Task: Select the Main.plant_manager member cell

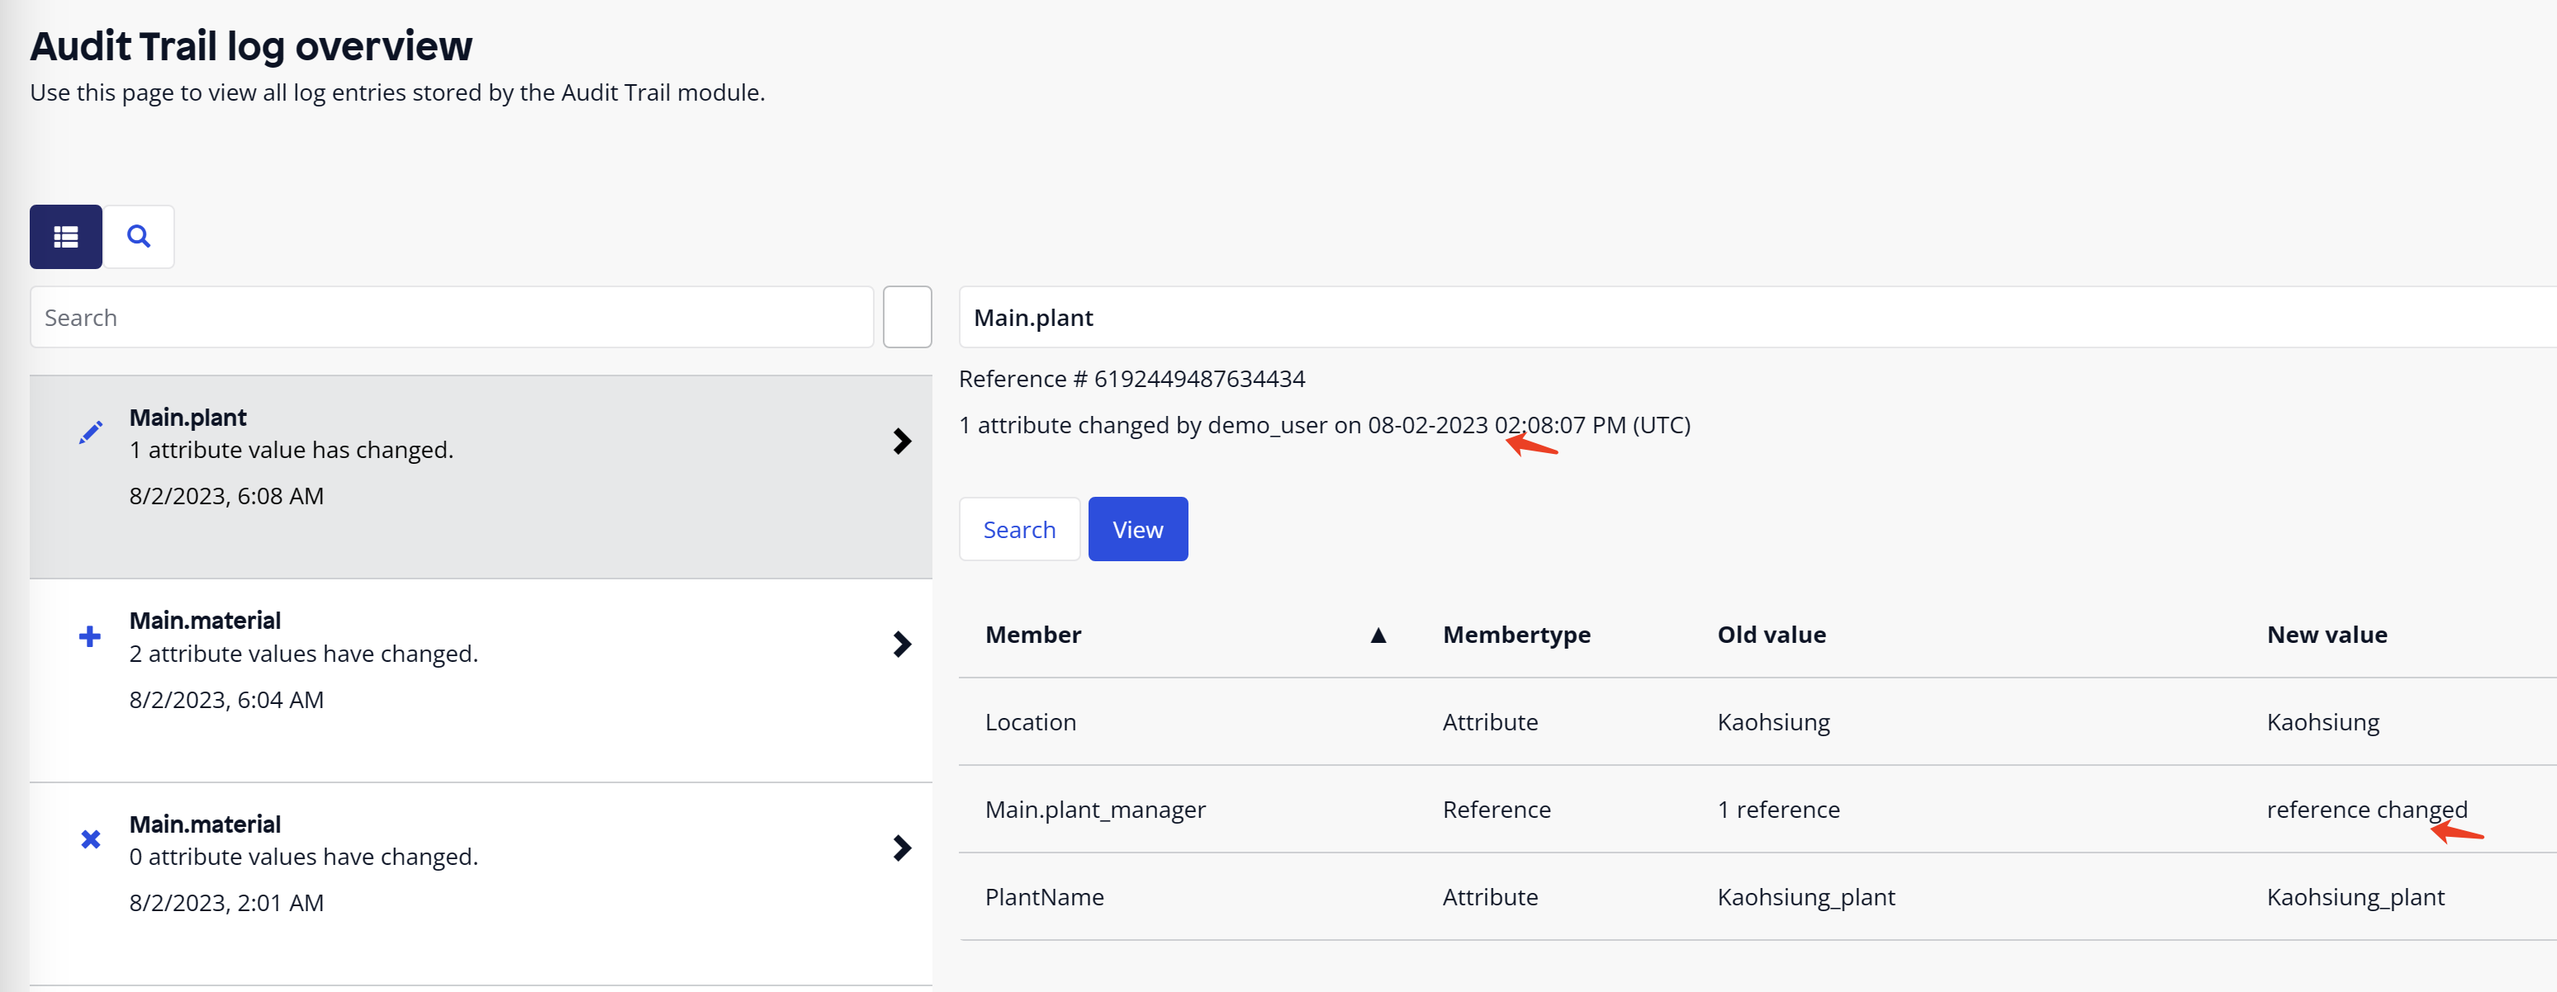Action: 1095,810
